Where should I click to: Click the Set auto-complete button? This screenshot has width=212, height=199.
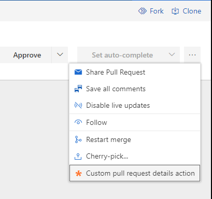click(122, 55)
